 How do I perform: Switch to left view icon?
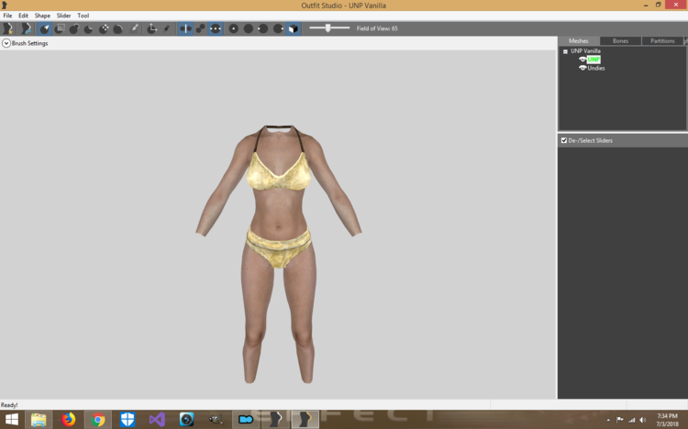pyautogui.click(x=263, y=28)
